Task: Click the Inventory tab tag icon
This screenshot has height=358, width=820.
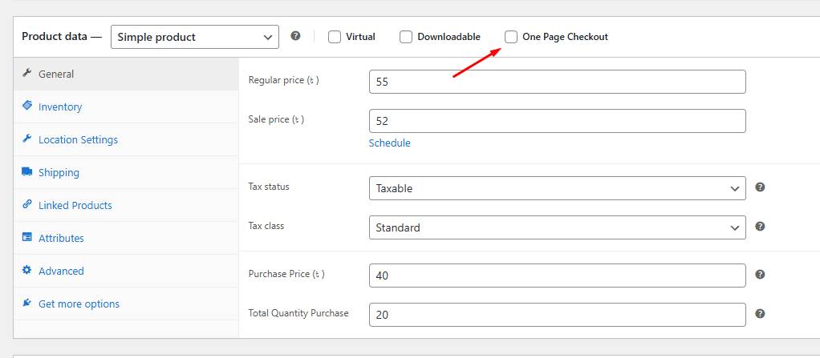Action: pyautogui.click(x=26, y=106)
